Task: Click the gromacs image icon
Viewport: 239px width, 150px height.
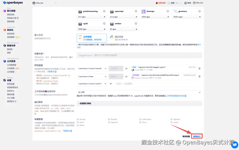Action: (x=175, y=11)
